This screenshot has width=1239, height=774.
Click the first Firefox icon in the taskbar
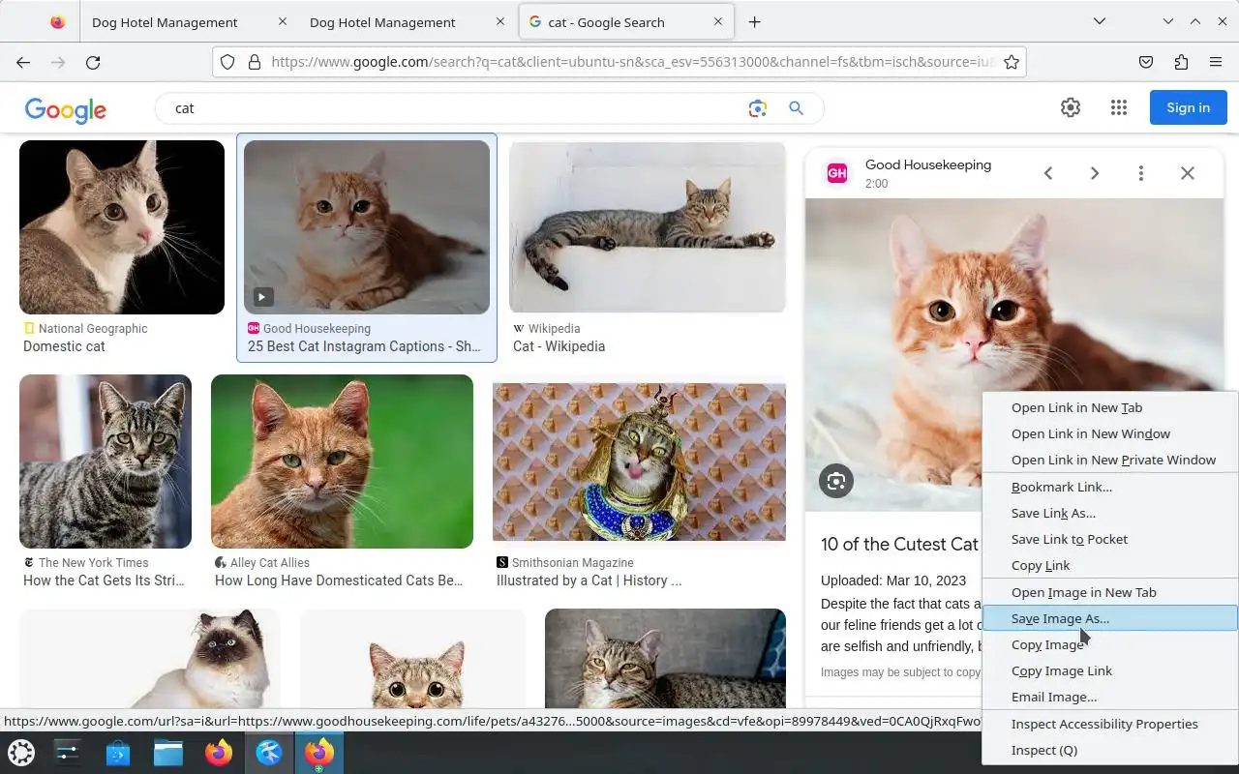219,752
